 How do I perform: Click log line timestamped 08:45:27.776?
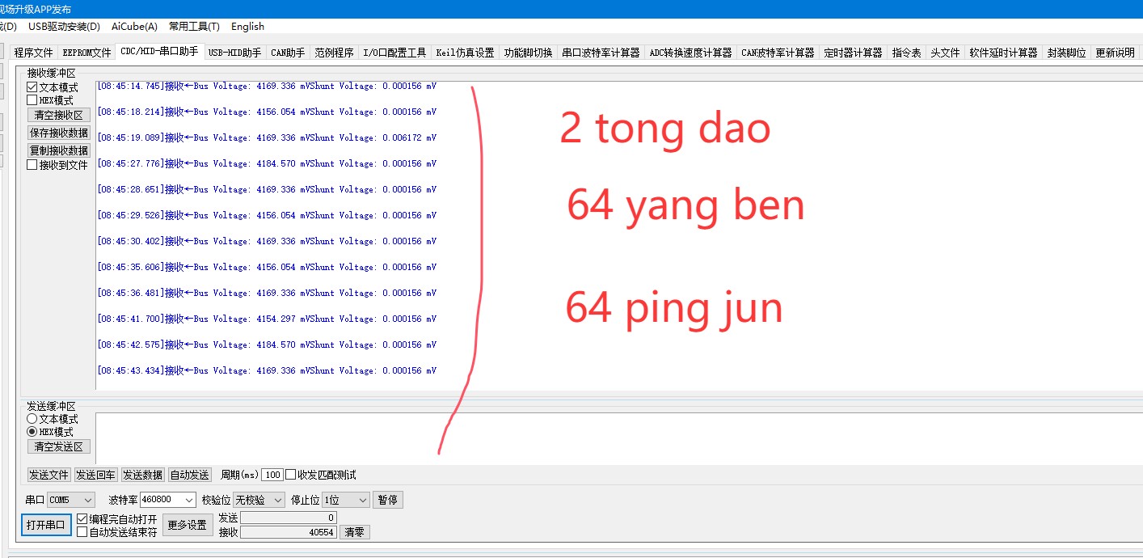[x=267, y=164]
